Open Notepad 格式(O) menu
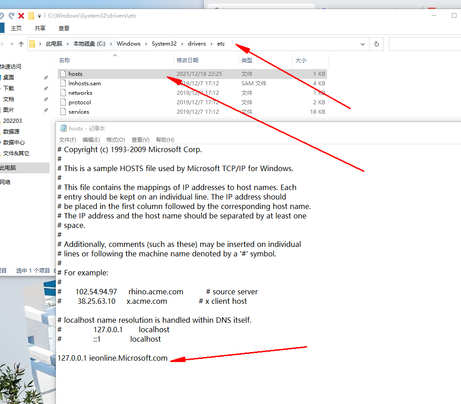Viewport: 461px width, 404px height. [115, 140]
